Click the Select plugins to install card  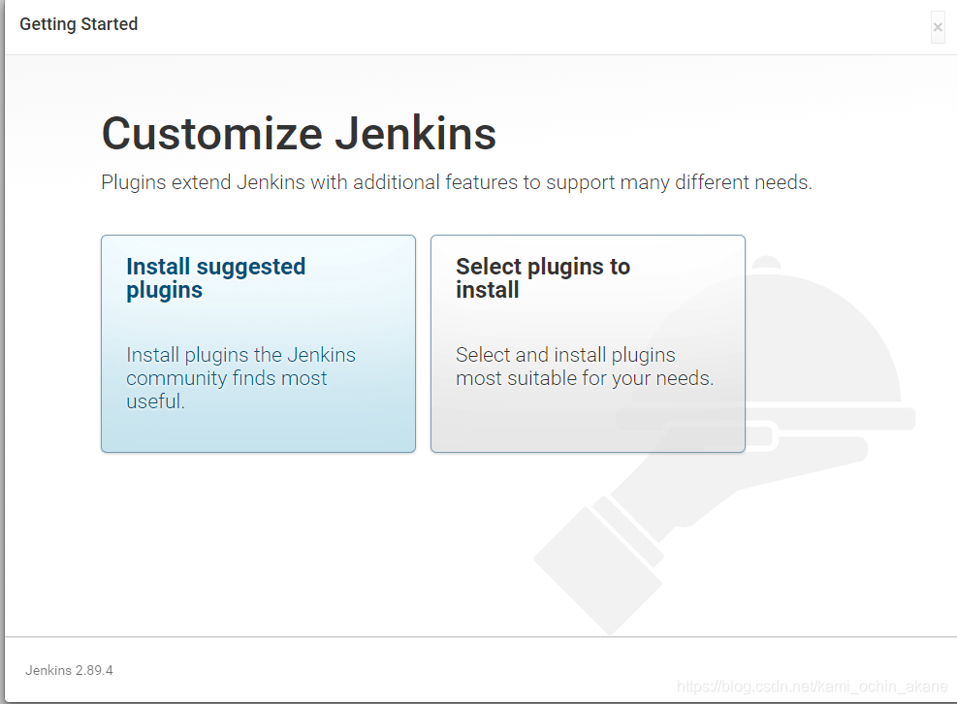click(x=587, y=343)
